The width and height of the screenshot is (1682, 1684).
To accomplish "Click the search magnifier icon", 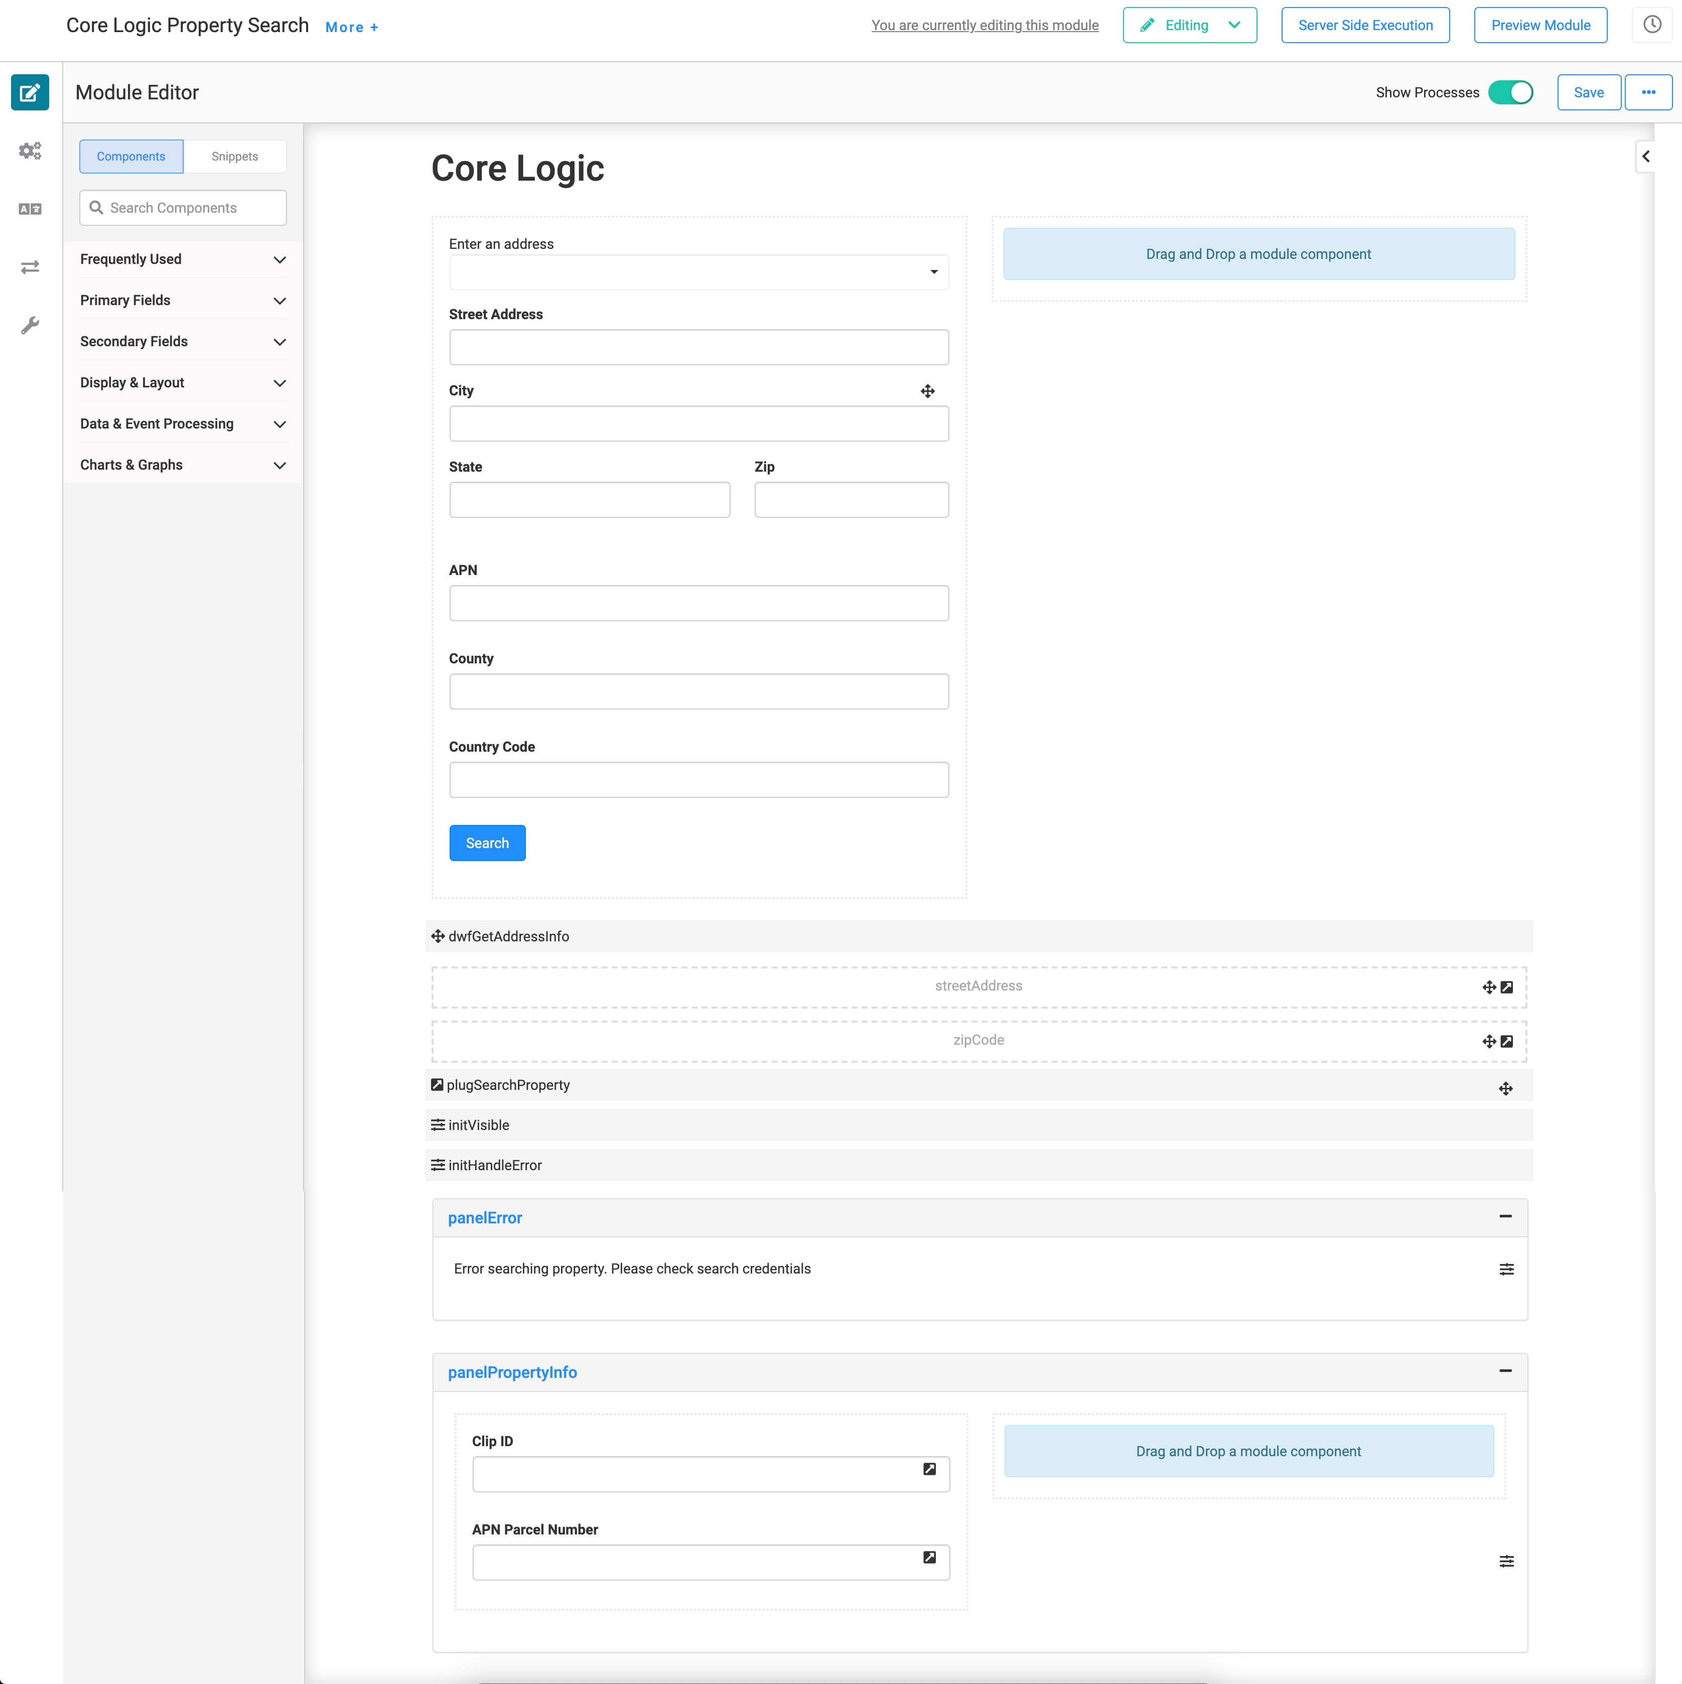I will (96, 207).
